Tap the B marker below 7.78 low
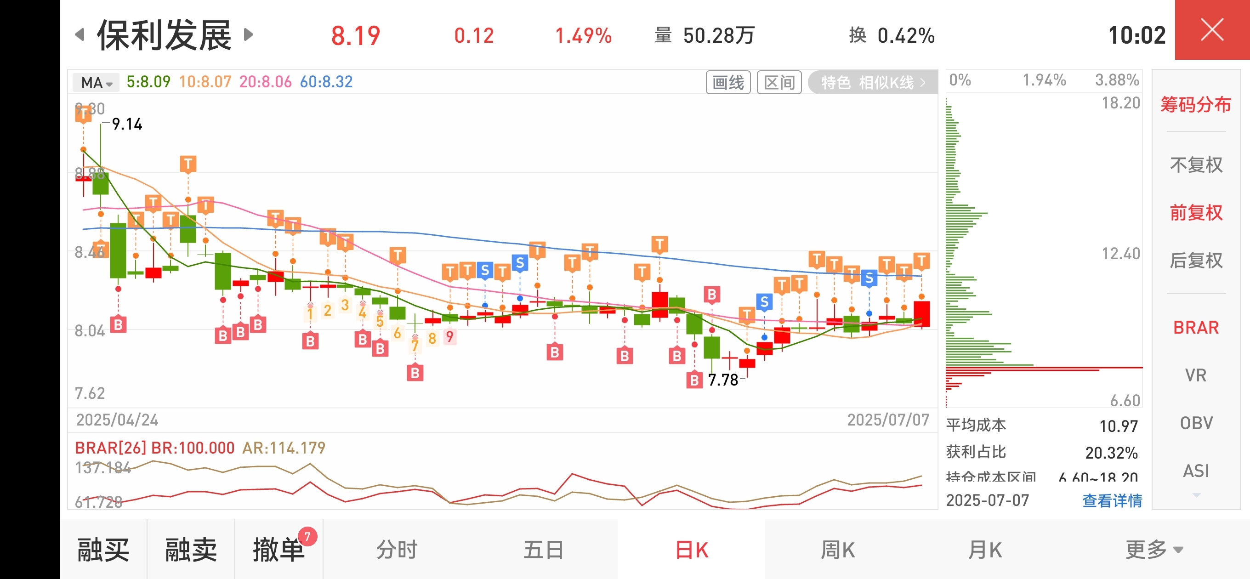This screenshot has width=1250, height=579. (x=694, y=380)
